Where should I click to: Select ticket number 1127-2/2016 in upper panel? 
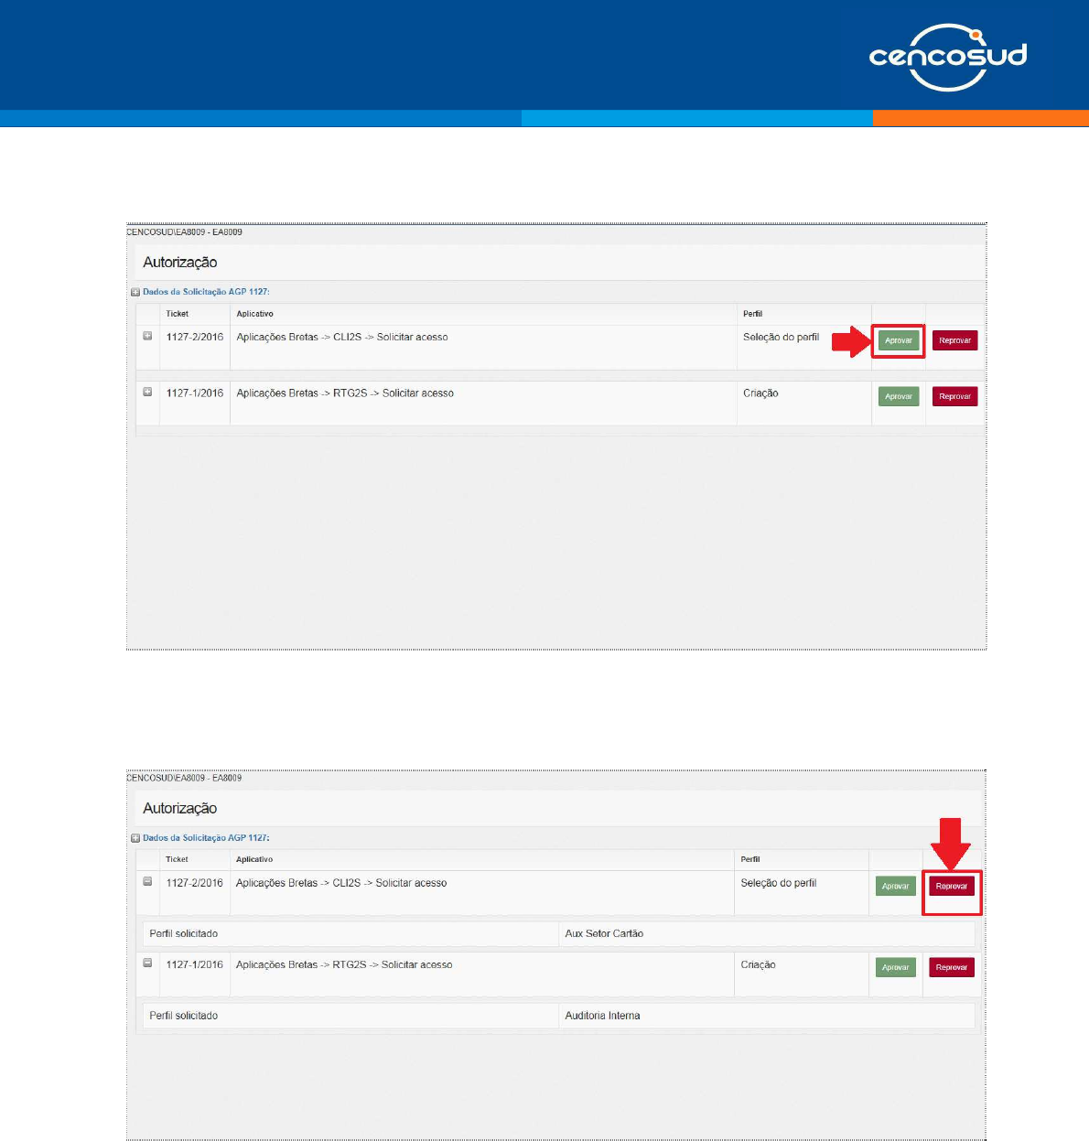pyautogui.click(x=195, y=337)
